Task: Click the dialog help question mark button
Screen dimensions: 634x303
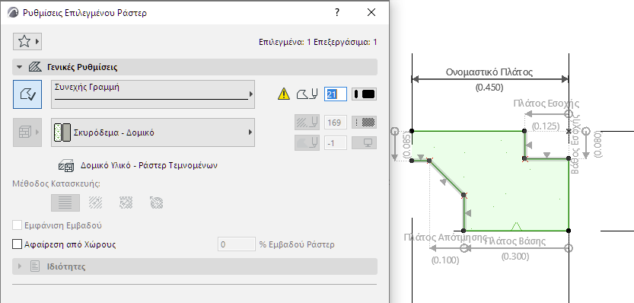Action: click(x=337, y=12)
